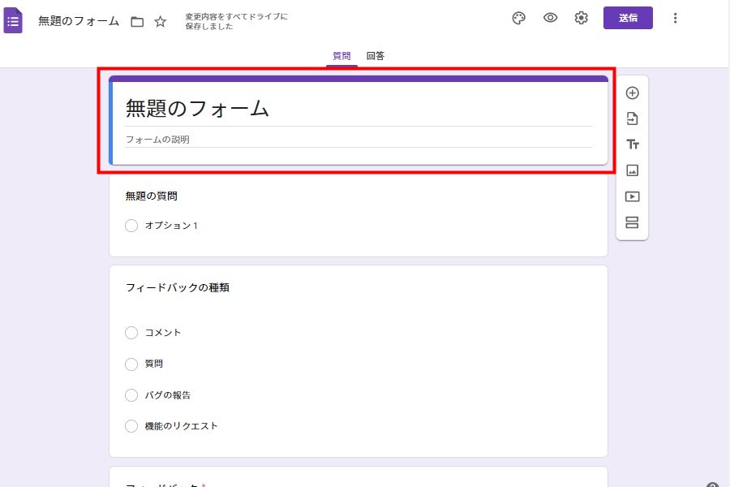Select the コメント radio option
Viewport: 730px width, 487px height.
coord(131,333)
